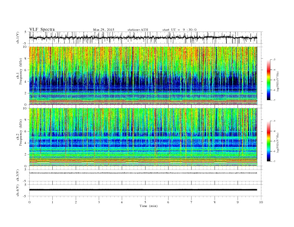Click the "ch.4(V)" axis label

[18, 190]
